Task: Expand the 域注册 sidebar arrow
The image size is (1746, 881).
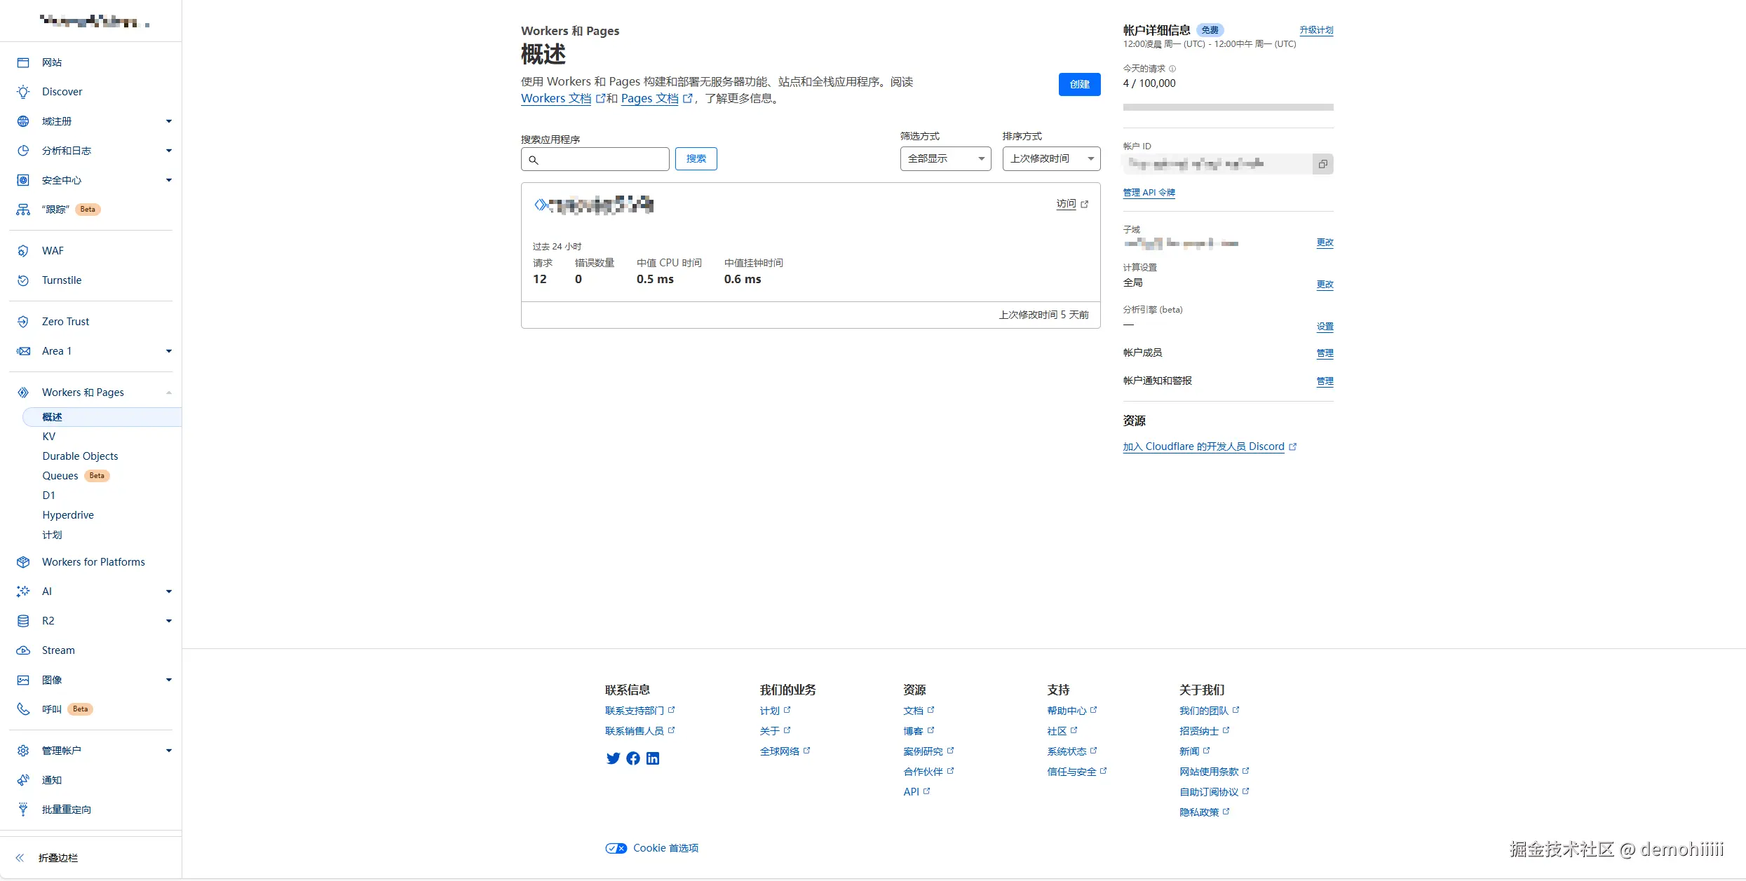Action: click(169, 121)
